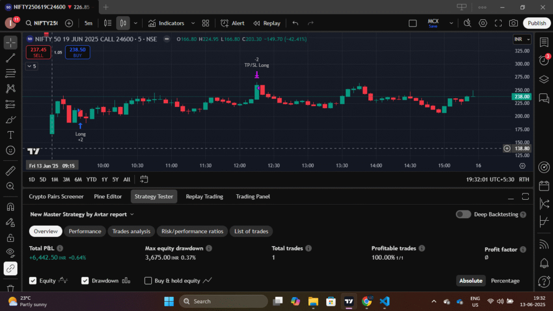The width and height of the screenshot is (553, 311).
Task: Publish the trading idea
Action: pos(537,23)
